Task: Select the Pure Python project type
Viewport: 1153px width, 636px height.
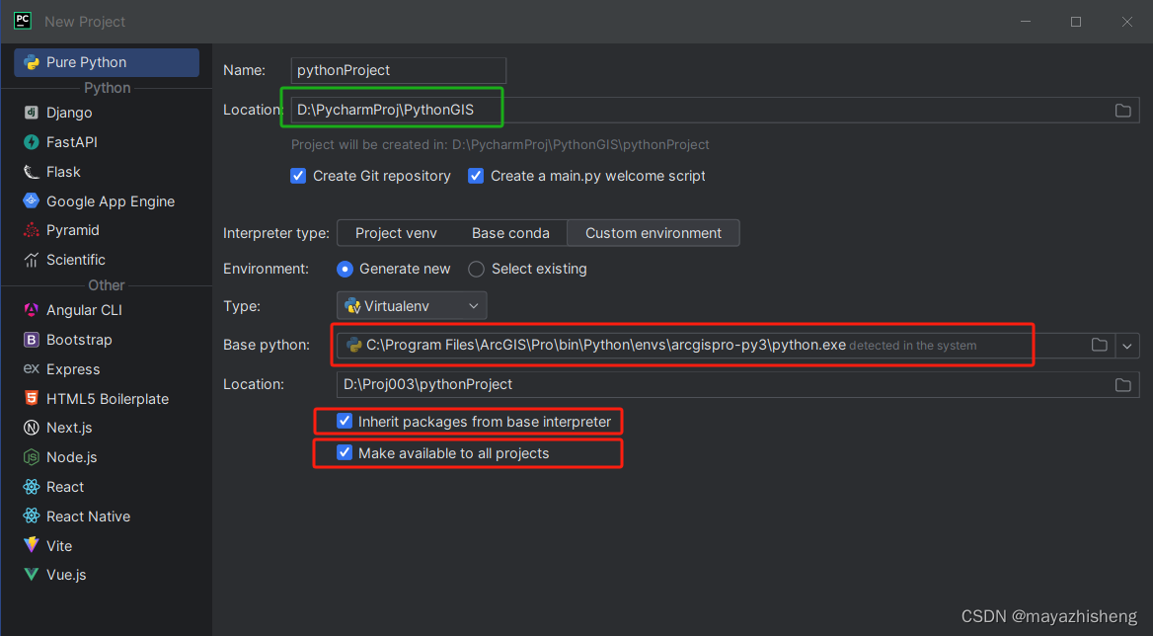Action: pos(107,62)
